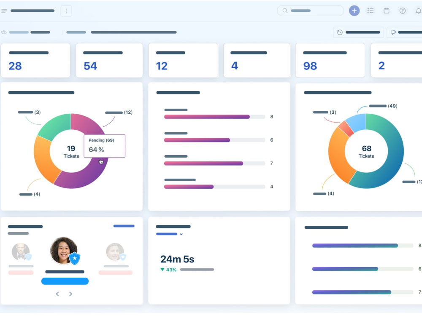Select the light blue segment of 68 Tickets donut
Viewport: 422px width, 316px height.
point(357,122)
